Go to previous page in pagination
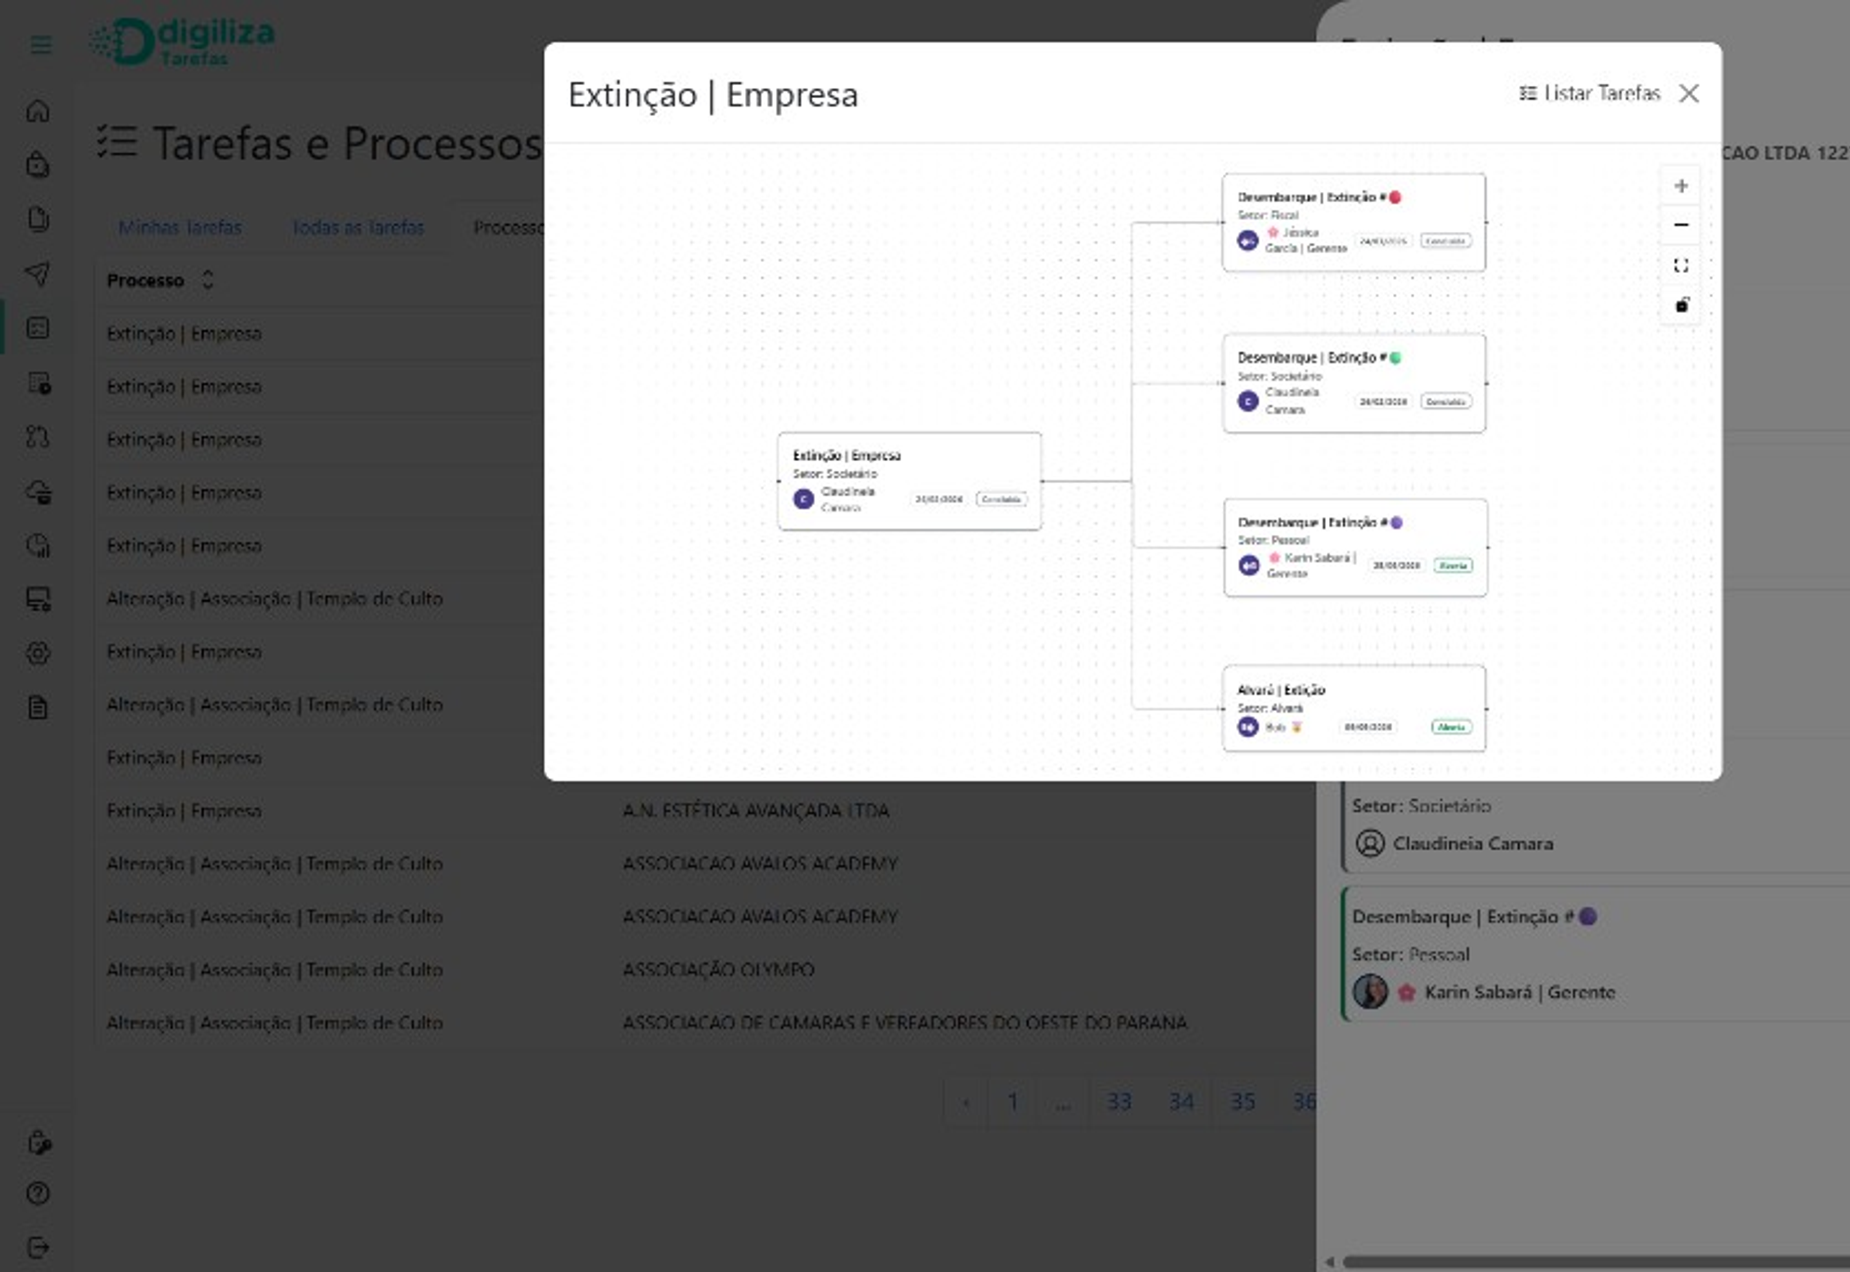 (965, 1102)
